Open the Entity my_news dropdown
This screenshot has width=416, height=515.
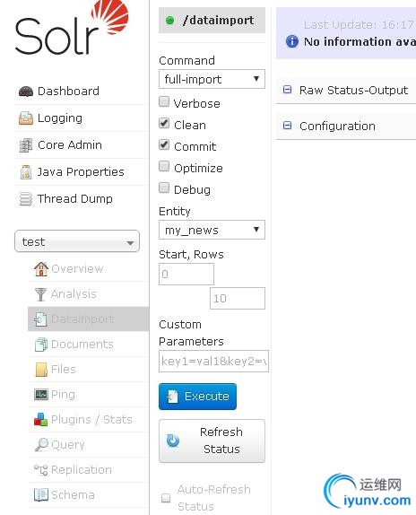(x=212, y=230)
